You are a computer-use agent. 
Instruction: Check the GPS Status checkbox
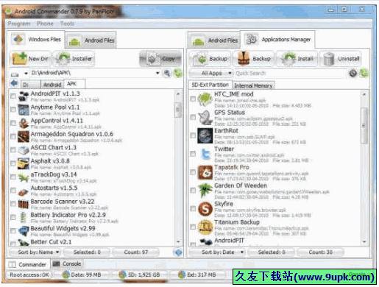pos(193,117)
